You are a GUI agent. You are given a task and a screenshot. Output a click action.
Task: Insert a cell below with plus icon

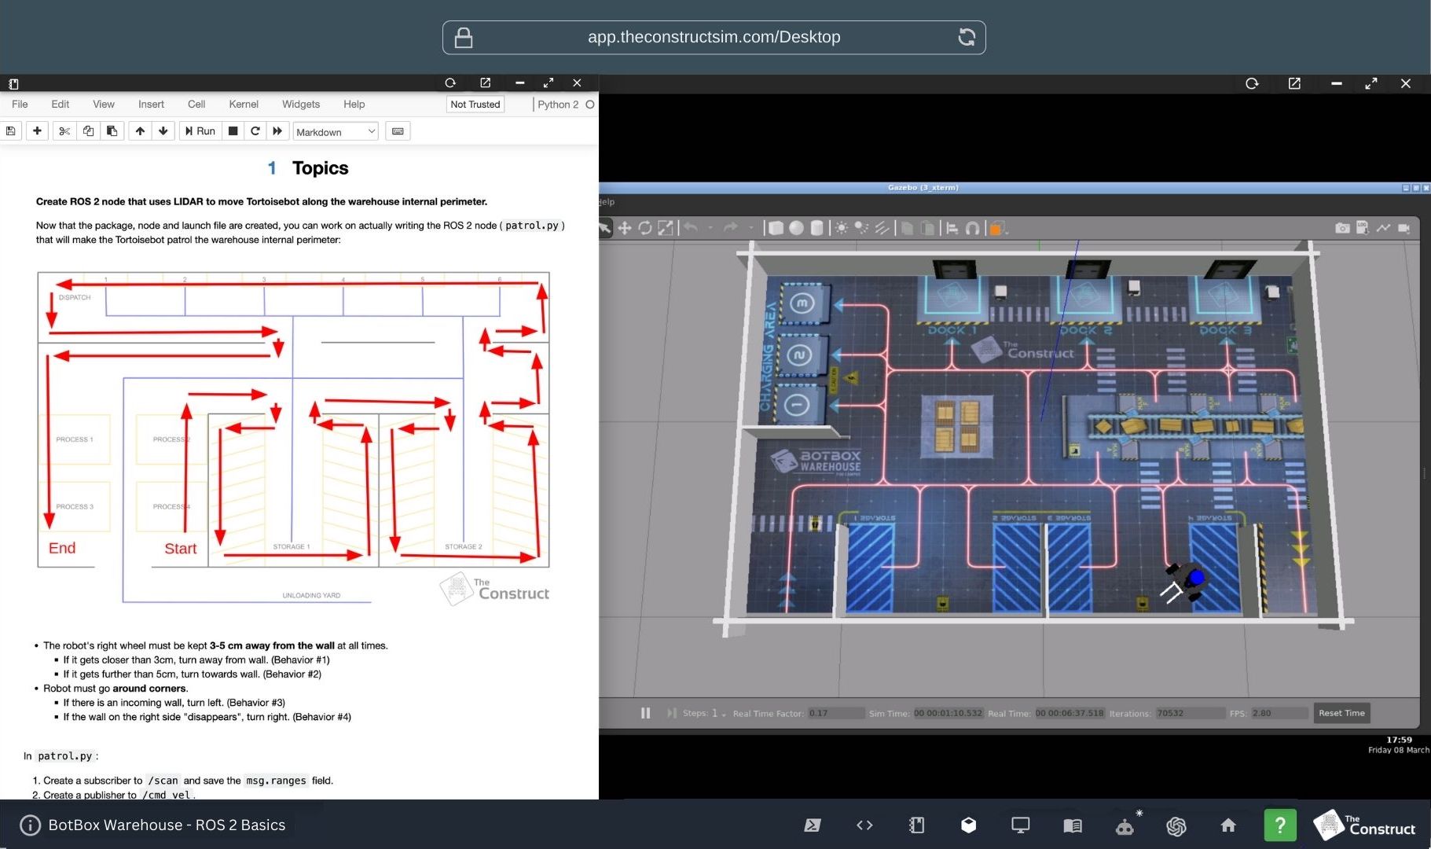pyautogui.click(x=37, y=131)
